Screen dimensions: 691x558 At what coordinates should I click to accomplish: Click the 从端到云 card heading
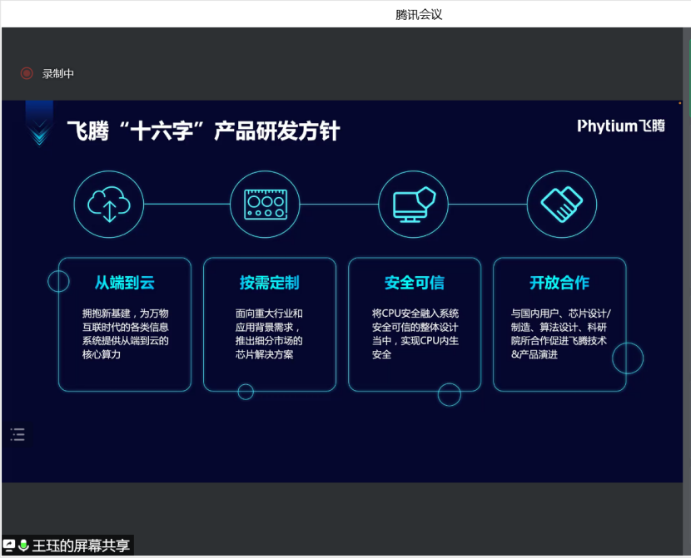point(125,283)
